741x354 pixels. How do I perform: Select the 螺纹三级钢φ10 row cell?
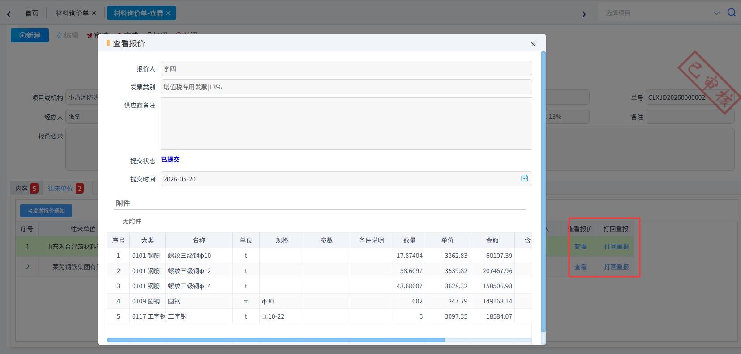[x=199, y=256]
